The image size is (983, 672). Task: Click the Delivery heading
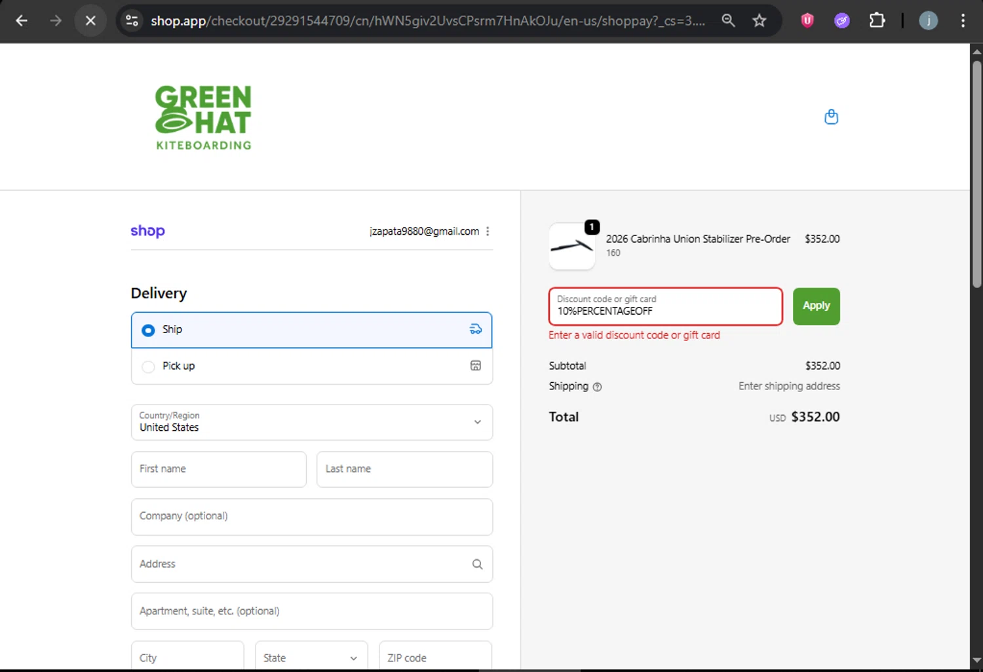(159, 294)
